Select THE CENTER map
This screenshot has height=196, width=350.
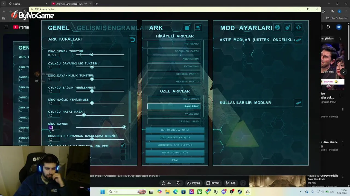click(174, 99)
